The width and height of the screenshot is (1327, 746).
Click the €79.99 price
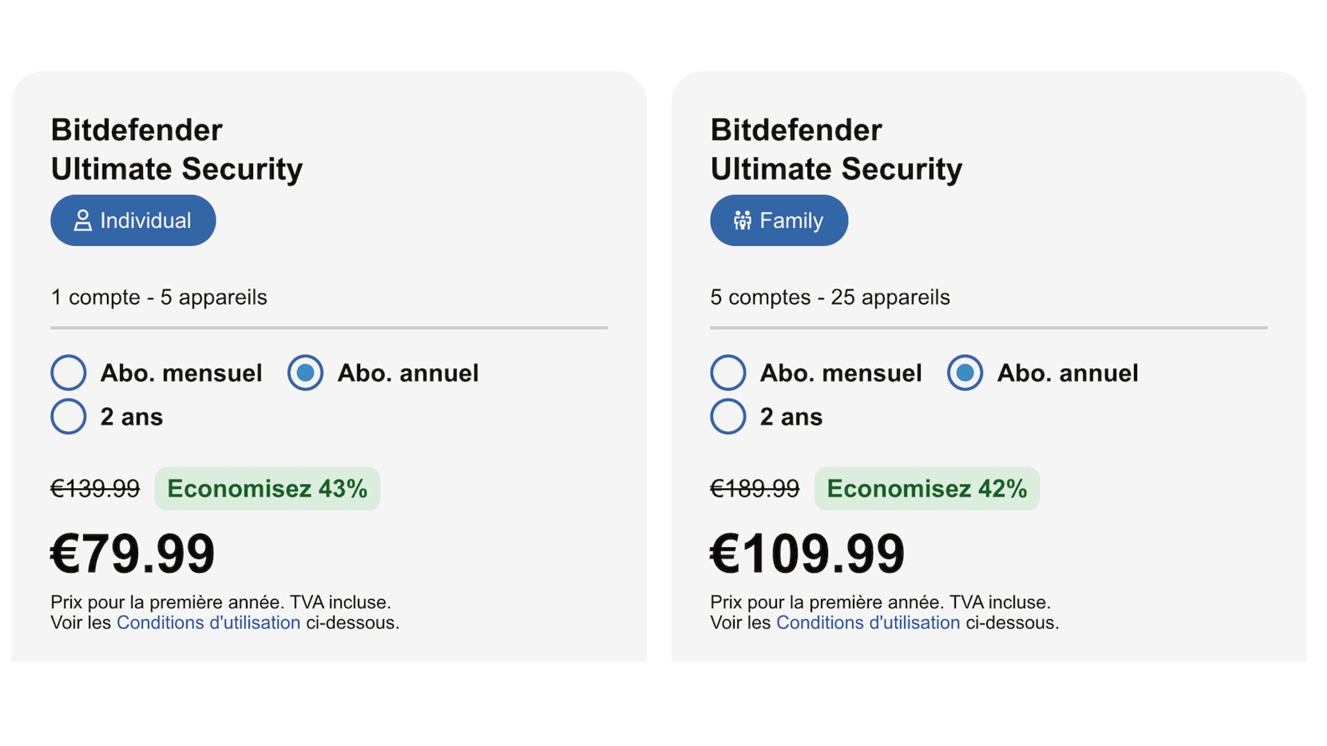[133, 553]
